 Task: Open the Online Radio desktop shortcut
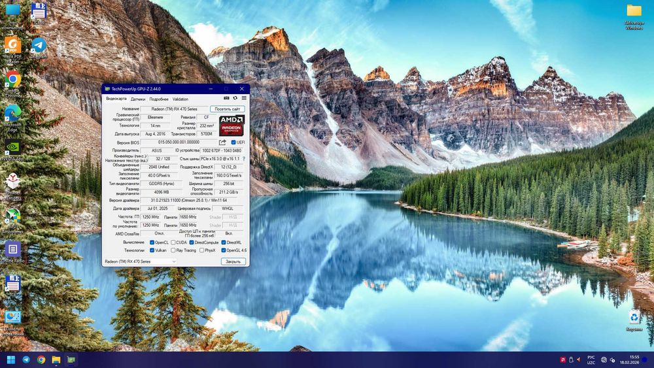[x=12, y=252]
